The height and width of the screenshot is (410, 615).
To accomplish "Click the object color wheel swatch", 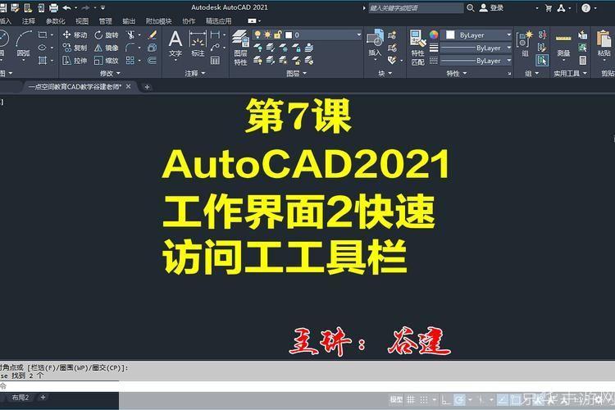I will point(434,35).
